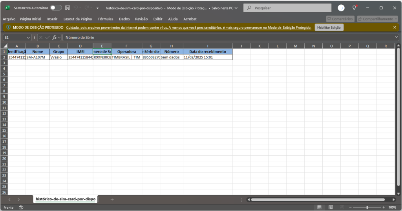The width and height of the screenshot is (402, 211).
Task: Click the vertical scroll down arrow
Action: pos(398,194)
